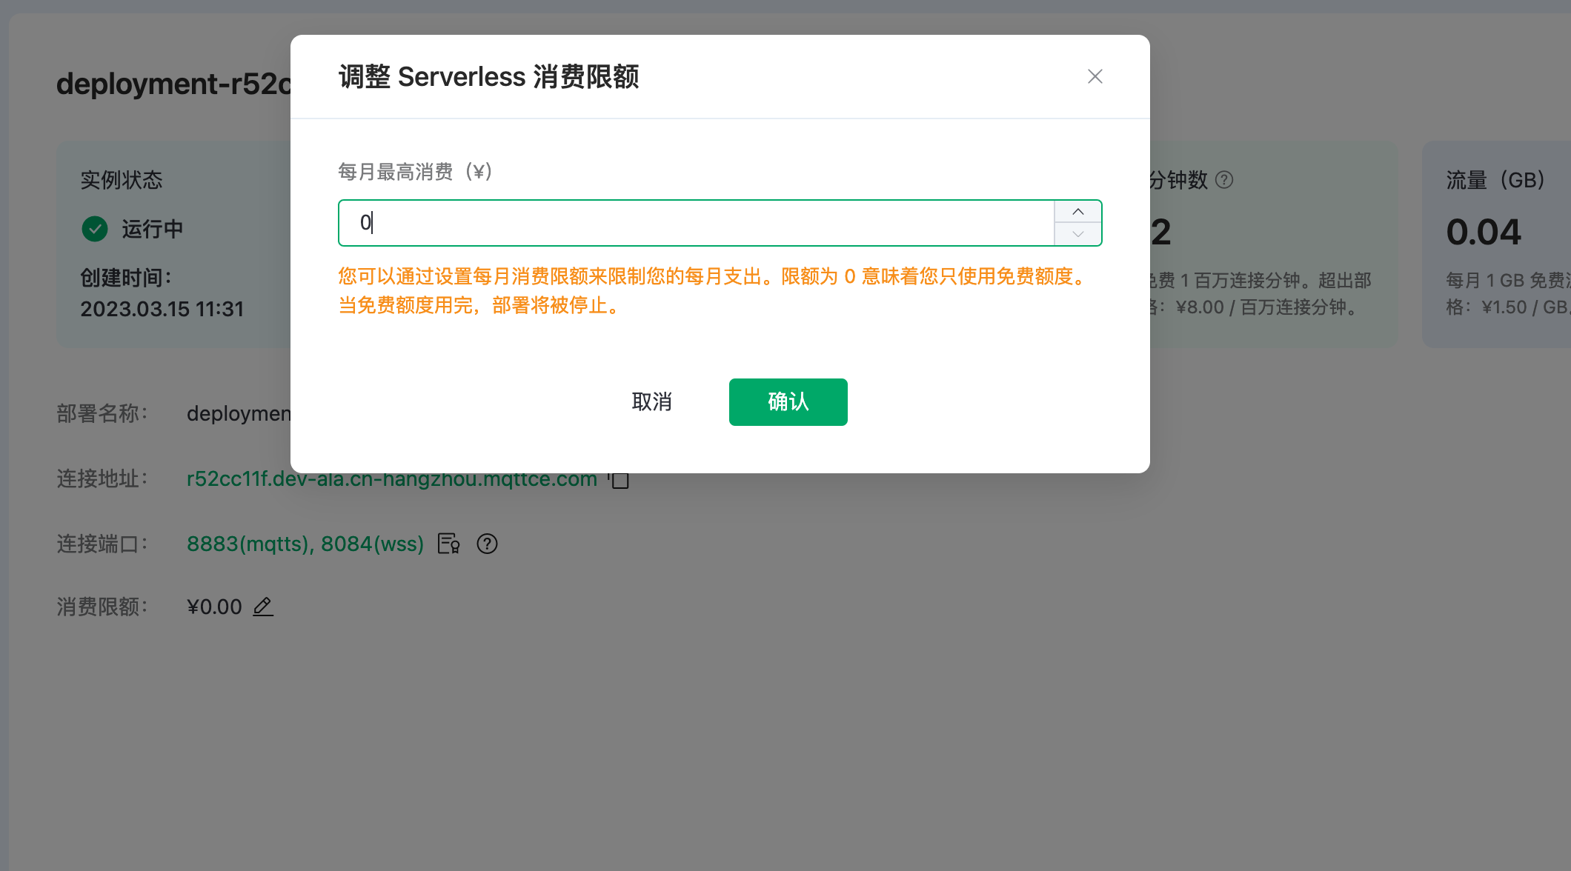Screen dimensions: 1571x871
Task: Select the 8084(wss) port link
Action: point(372,544)
